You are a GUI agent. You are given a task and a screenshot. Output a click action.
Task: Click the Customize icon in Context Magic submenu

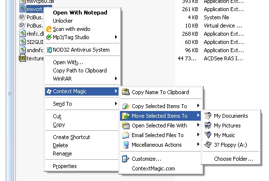tap(126, 159)
